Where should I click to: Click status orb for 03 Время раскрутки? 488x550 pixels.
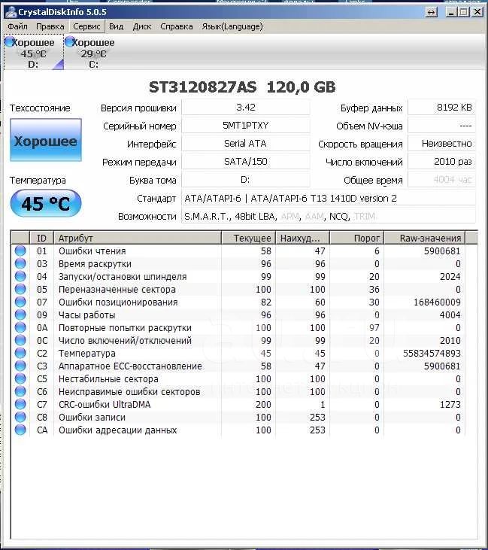click(20, 263)
